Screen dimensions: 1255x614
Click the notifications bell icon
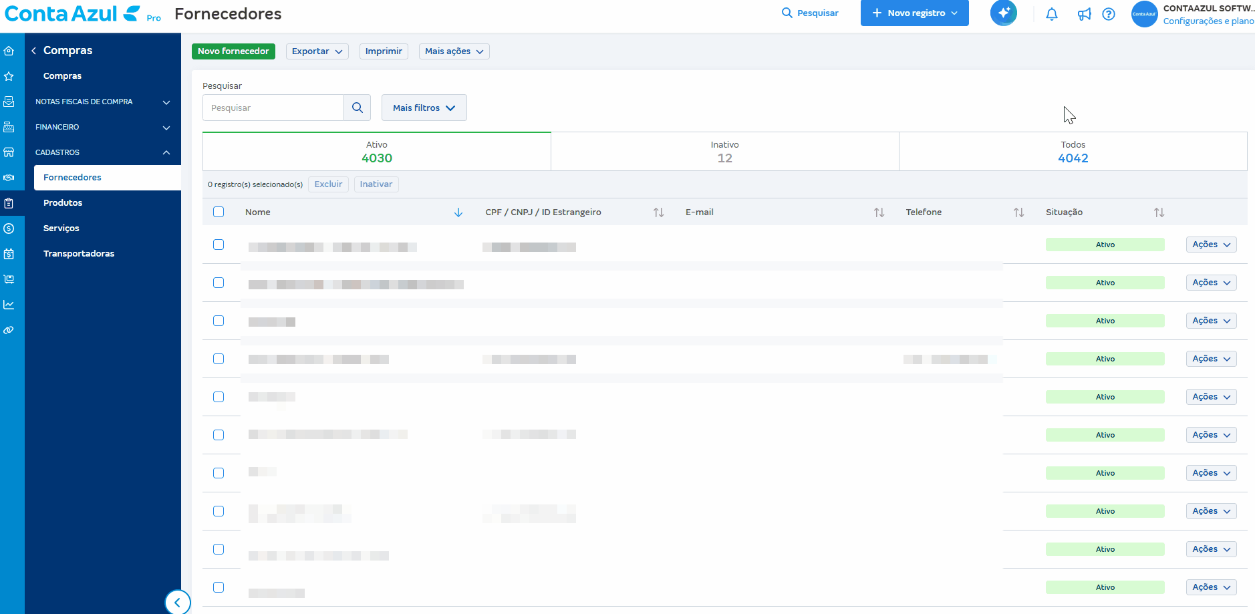coord(1051,14)
